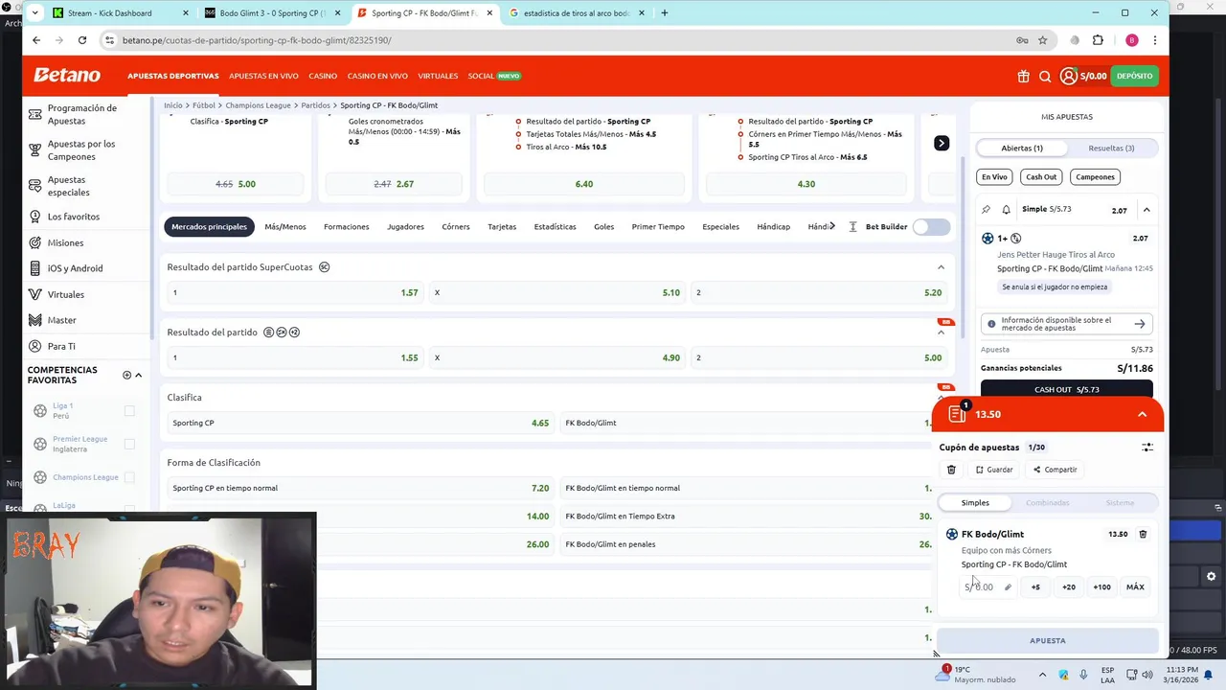Collapse Resultado del partido market section

(x=941, y=333)
